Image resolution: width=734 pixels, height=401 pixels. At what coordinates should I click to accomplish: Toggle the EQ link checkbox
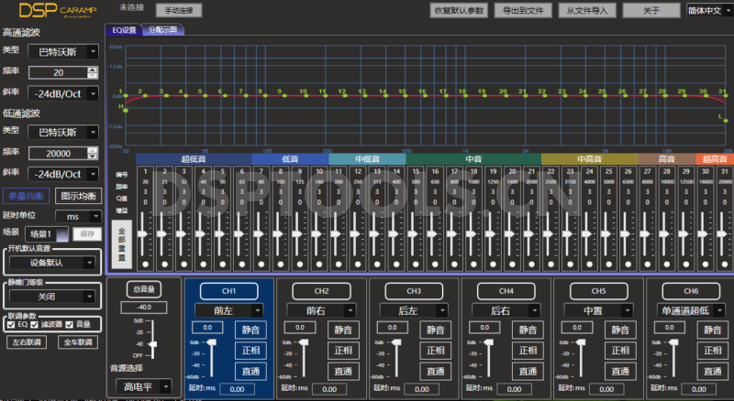(11, 324)
